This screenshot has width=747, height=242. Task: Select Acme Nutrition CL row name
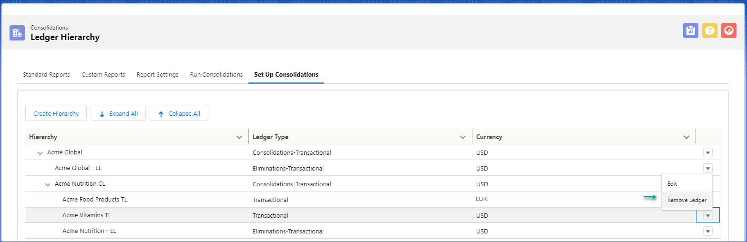click(80, 184)
